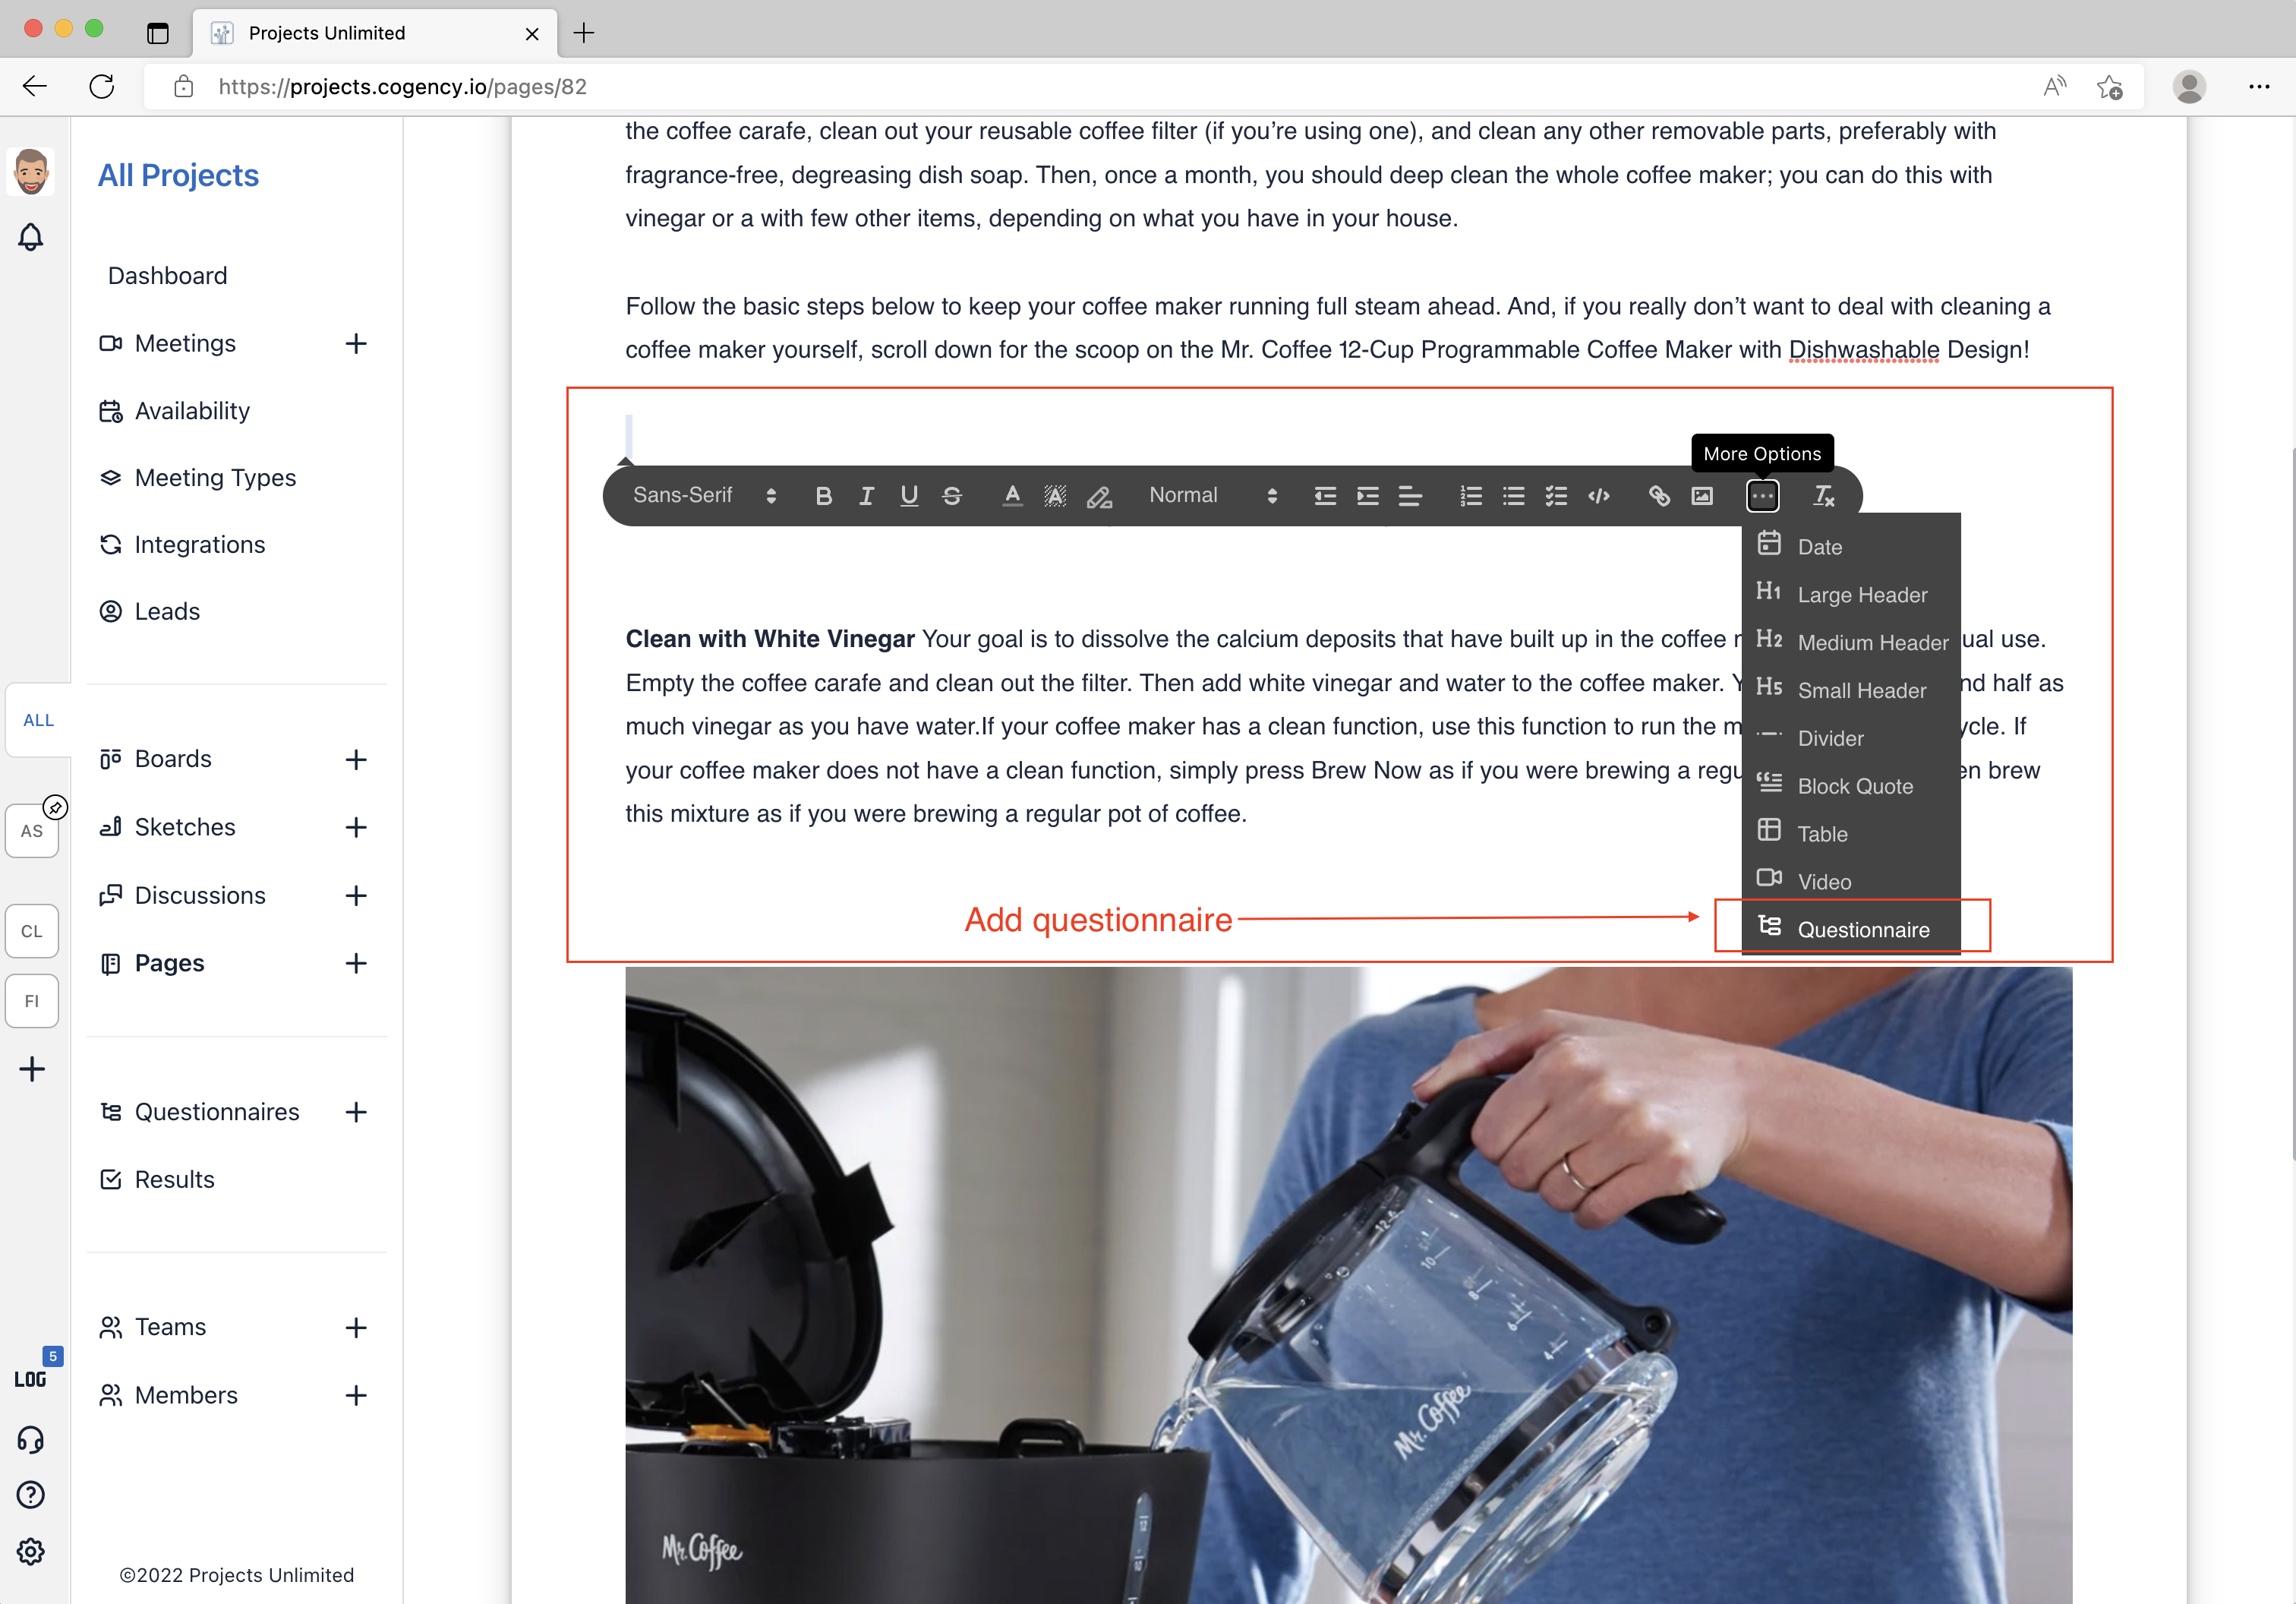Toggle italic formatting in editor toolbar
Screen dimensions: 2296x1604
[x=866, y=496]
